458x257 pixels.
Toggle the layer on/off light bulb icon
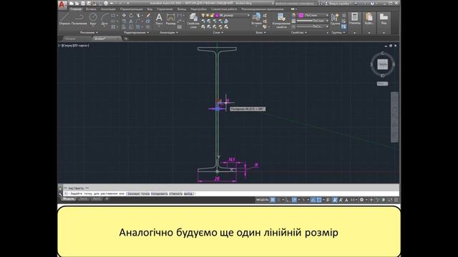coord(203,15)
